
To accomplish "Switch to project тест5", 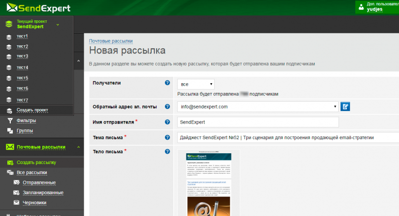I will 22,78.
